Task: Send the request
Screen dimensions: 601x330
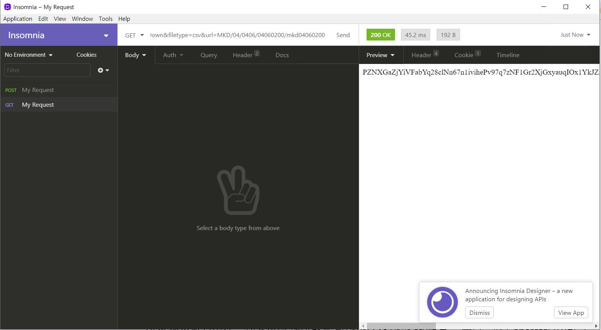Action: [343, 35]
